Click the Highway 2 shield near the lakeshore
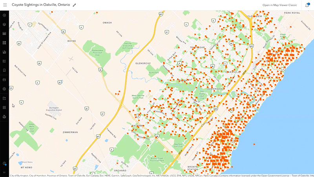This screenshot has width=314, height=177. 283,69
